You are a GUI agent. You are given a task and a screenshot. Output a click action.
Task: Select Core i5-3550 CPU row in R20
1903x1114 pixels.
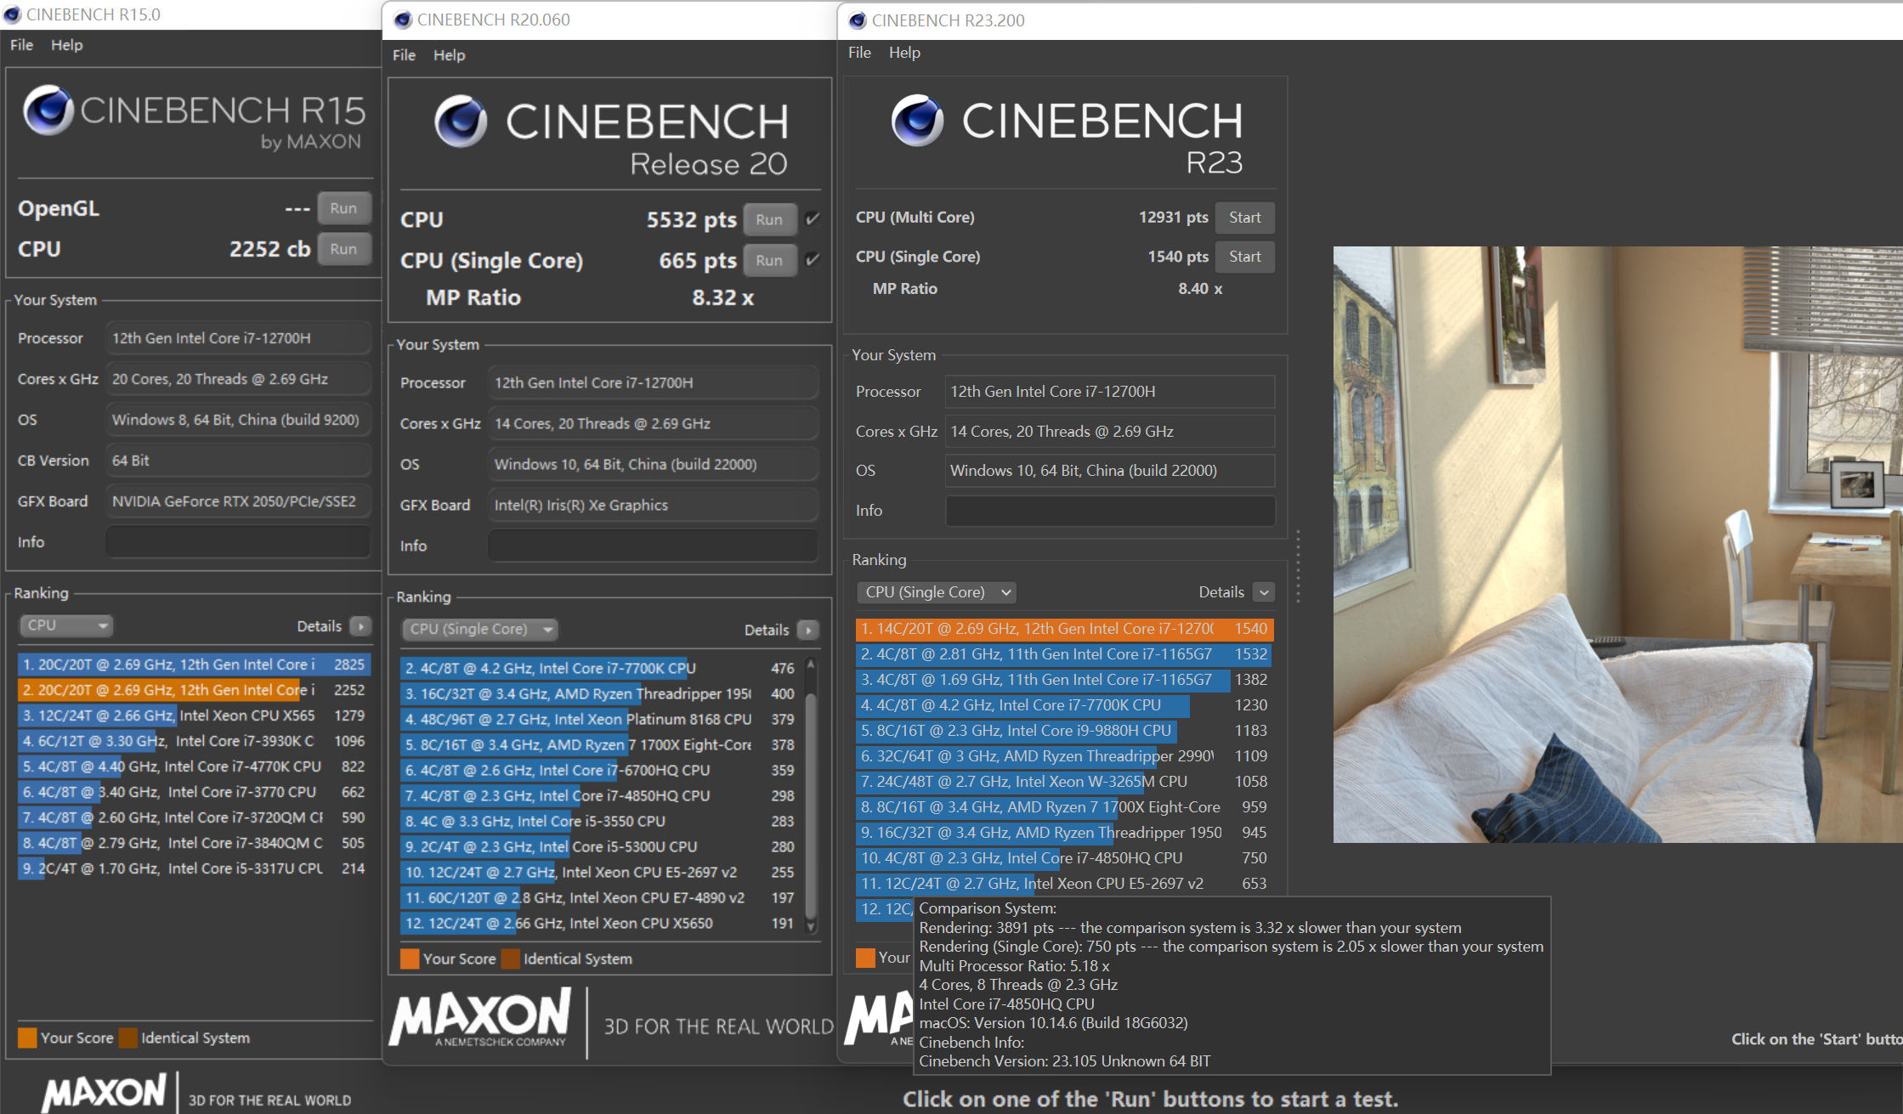click(x=600, y=821)
